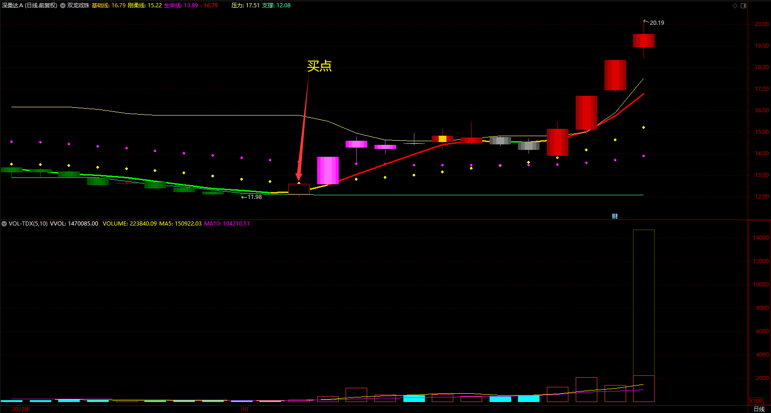Click the 2022年 date label on time axis
This screenshot has width=771, height=413.
pos(21,409)
